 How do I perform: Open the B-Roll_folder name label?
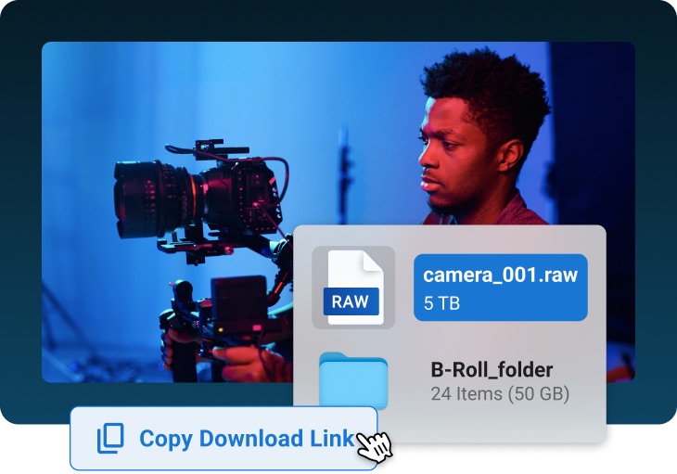[491, 370]
